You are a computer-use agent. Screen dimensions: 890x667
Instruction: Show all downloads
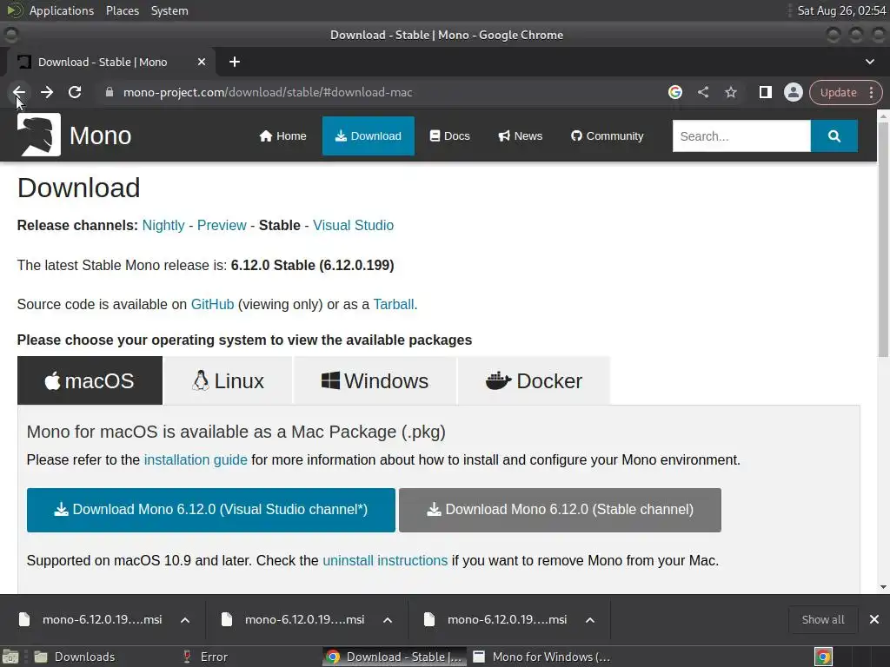tap(822, 619)
